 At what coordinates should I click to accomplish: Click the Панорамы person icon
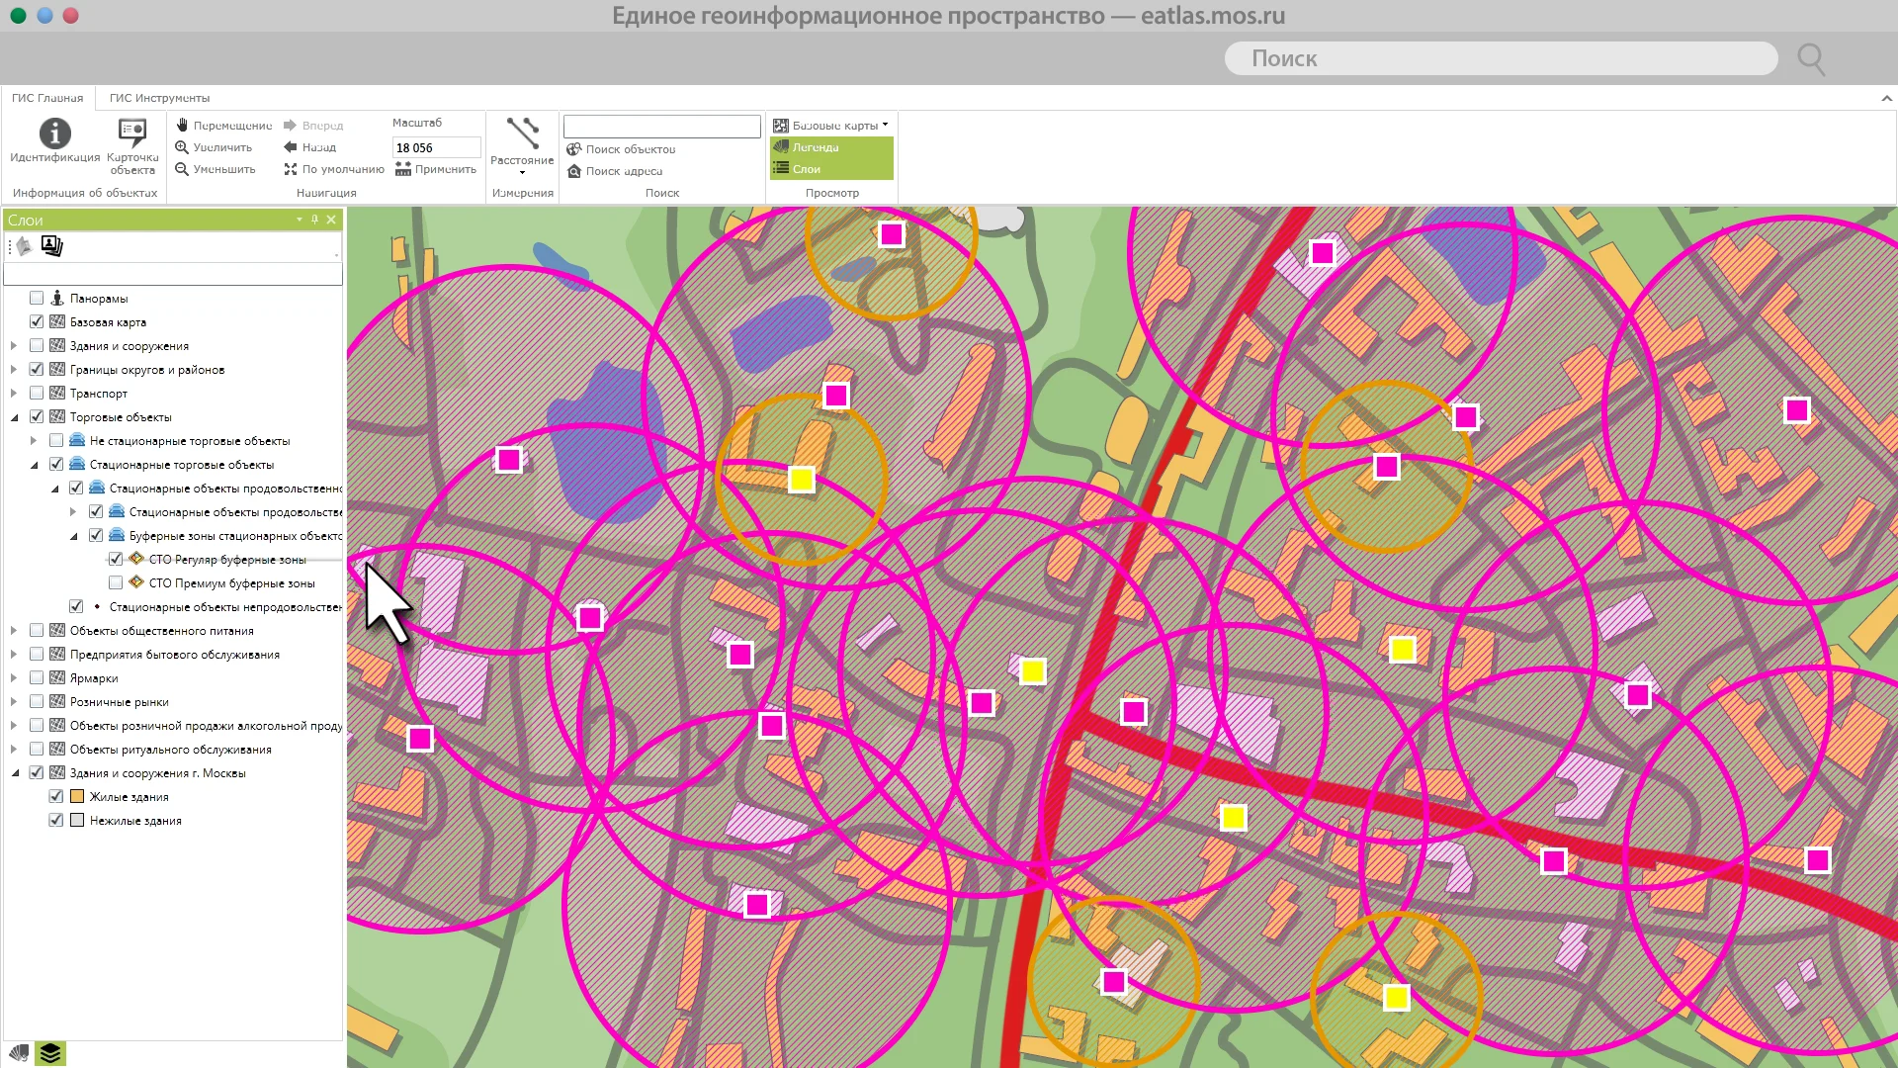pos(57,298)
